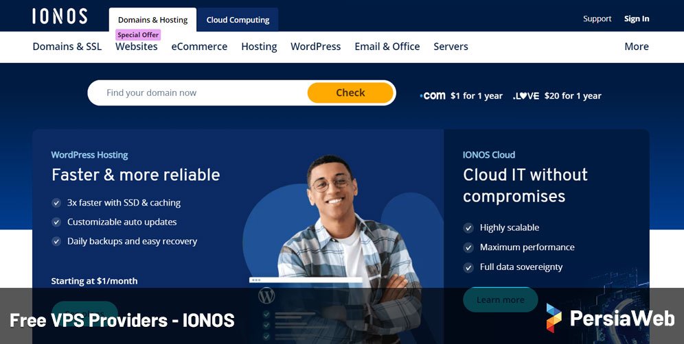Click the $1 for 1 year text
The height and width of the screenshot is (344, 684).
(477, 96)
